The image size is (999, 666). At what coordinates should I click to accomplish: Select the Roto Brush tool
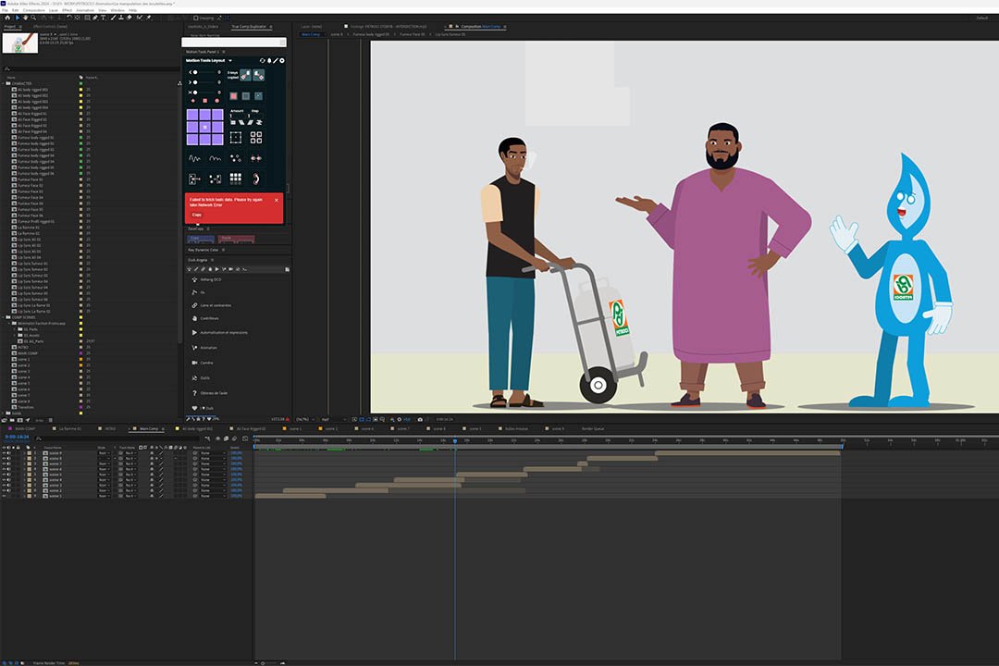[140, 18]
